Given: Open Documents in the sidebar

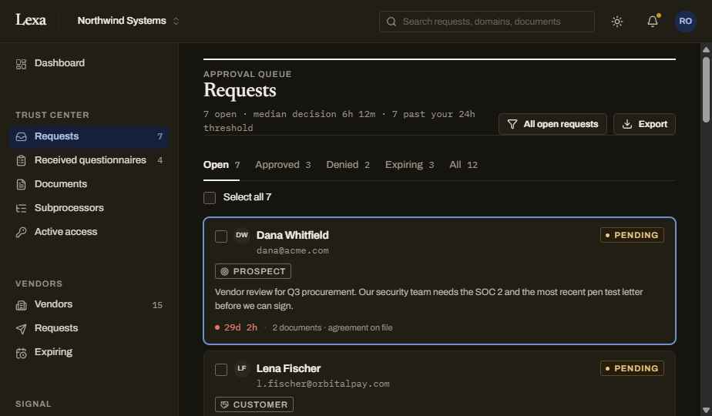Looking at the screenshot, I should 89,184.
